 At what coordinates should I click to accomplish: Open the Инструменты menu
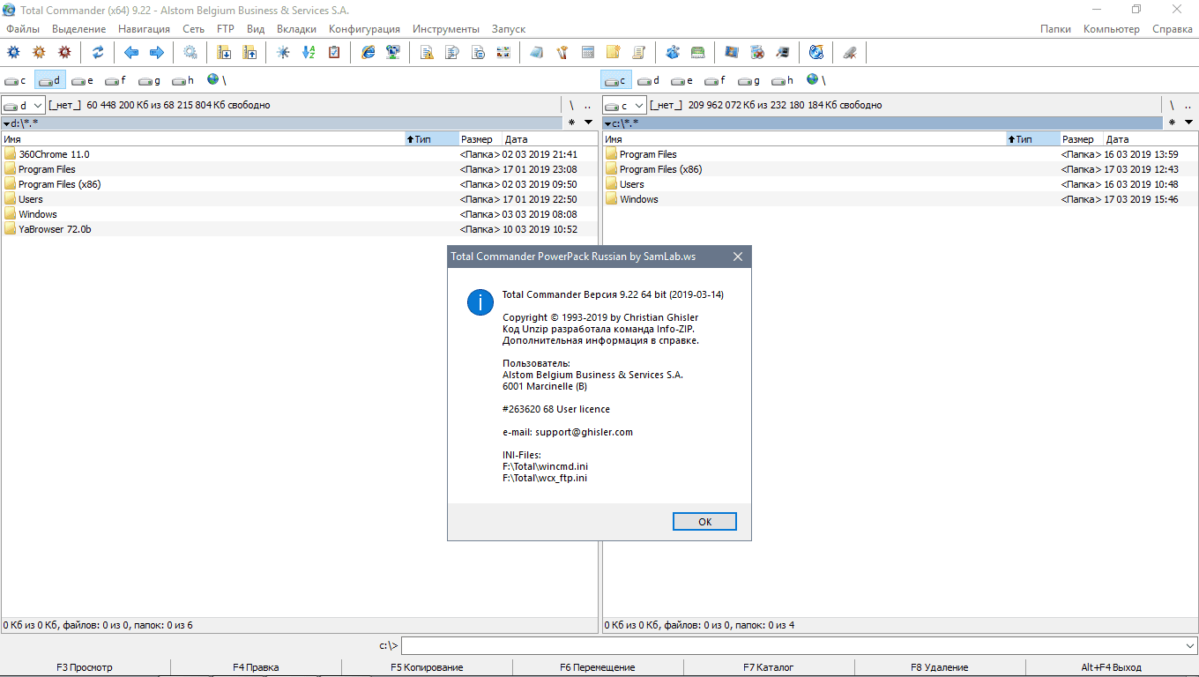(x=446, y=29)
